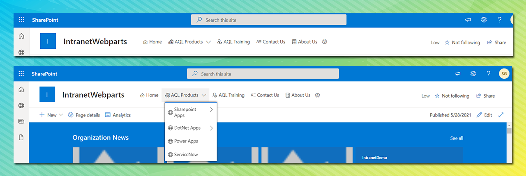Open About Us in top window
The width and height of the screenshot is (526, 176).
coord(305,42)
